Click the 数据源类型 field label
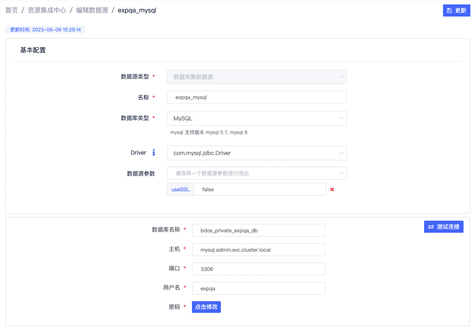This screenshot has height=333, width=476. (135, 77)
